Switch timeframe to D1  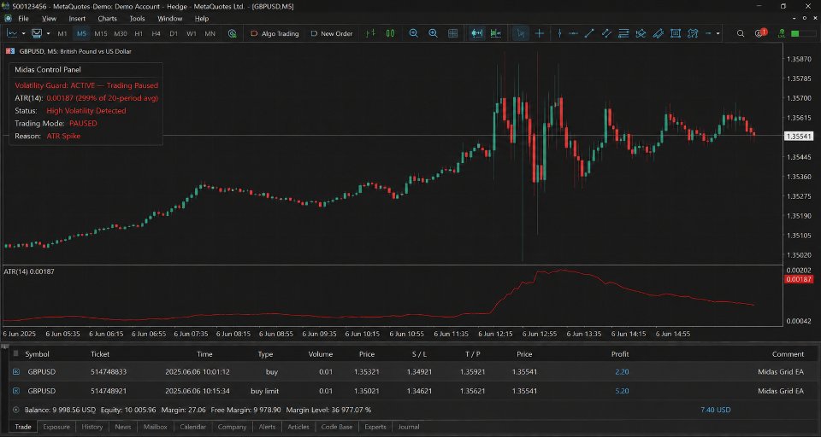click(x=174, y=33)
